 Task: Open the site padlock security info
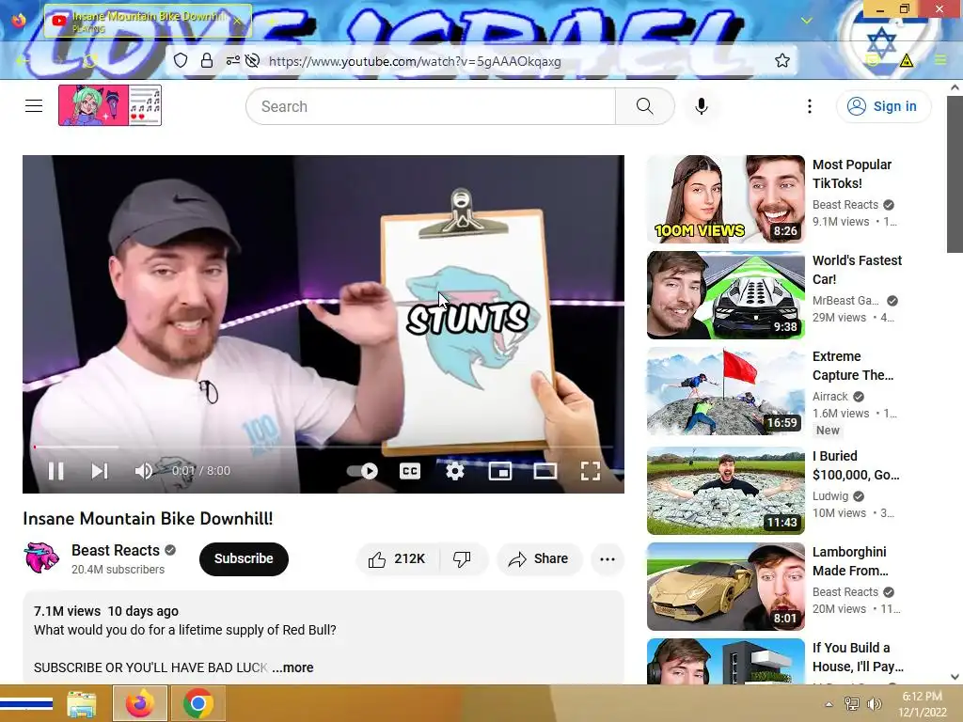(x=207, y=61)
